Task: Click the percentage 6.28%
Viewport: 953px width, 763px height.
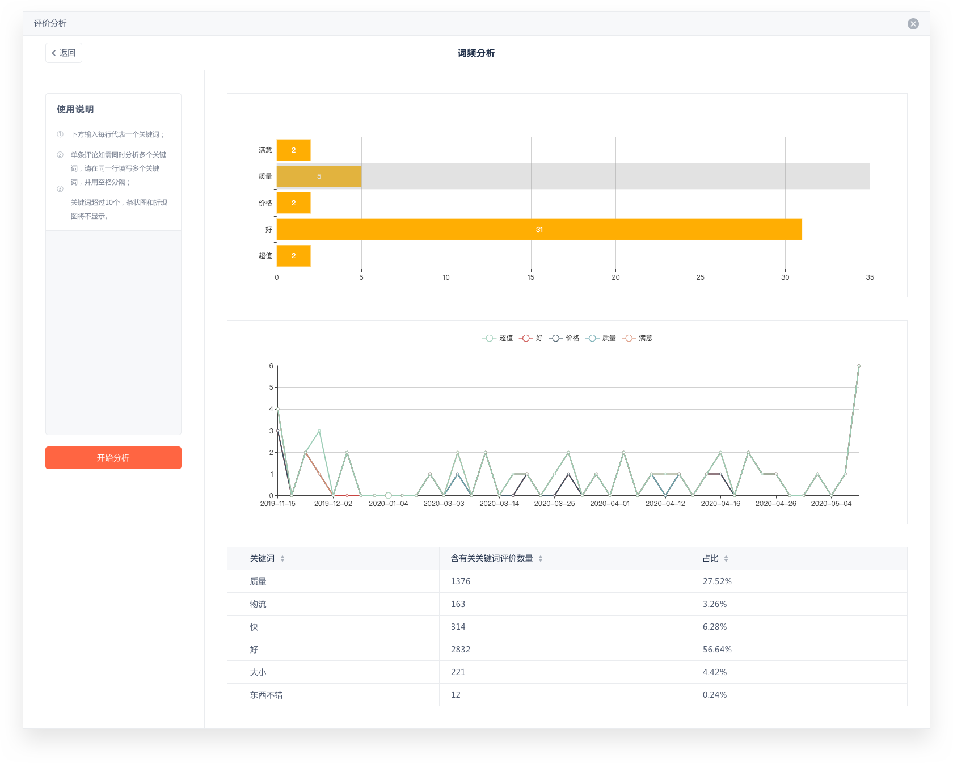Action: pos(715,627)
